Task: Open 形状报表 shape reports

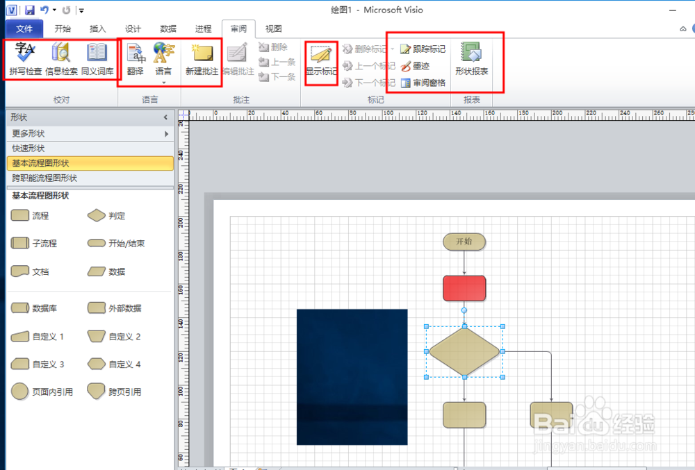Action: [x=472, y=59]
